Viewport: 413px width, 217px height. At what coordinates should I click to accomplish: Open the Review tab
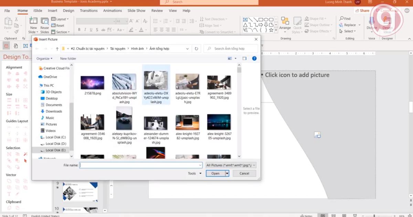tap(157, 10)
